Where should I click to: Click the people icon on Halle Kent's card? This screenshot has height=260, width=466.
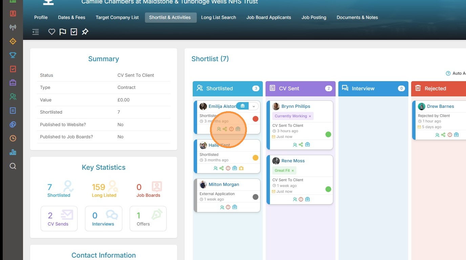click(216, 168)
